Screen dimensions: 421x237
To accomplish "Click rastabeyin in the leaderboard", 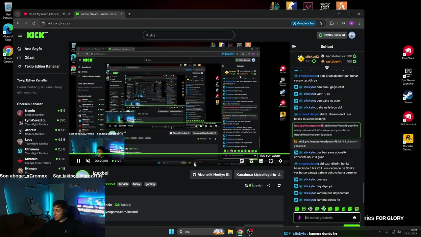I will pyautogui.click(x=334, y=62).
